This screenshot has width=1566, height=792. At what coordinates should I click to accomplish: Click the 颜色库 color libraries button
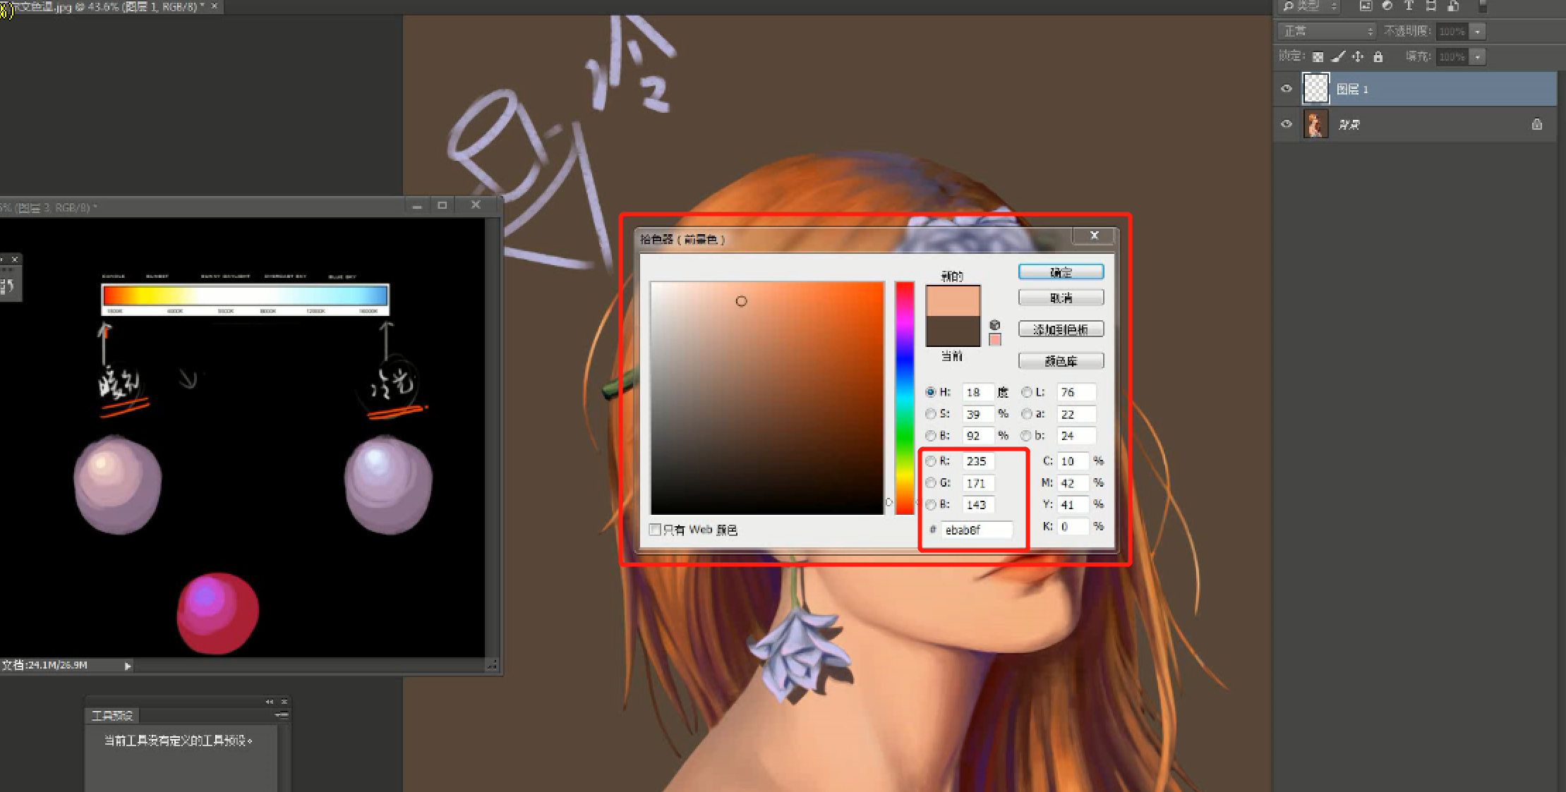(x=1061, y=361)
